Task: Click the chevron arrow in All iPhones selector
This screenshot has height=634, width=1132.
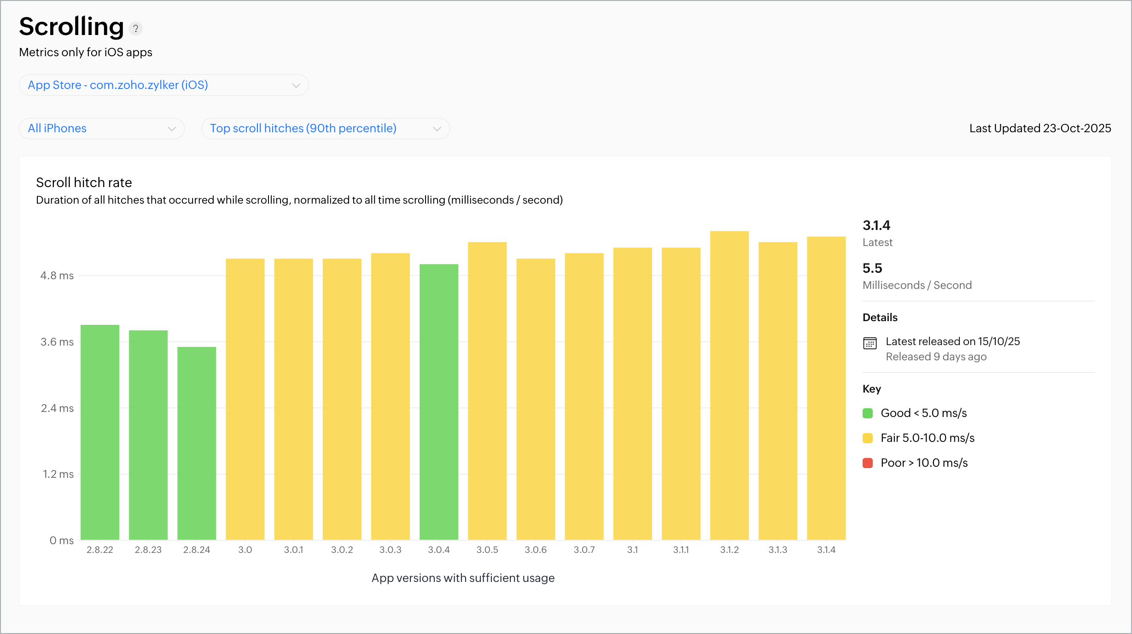Action: 172,129
